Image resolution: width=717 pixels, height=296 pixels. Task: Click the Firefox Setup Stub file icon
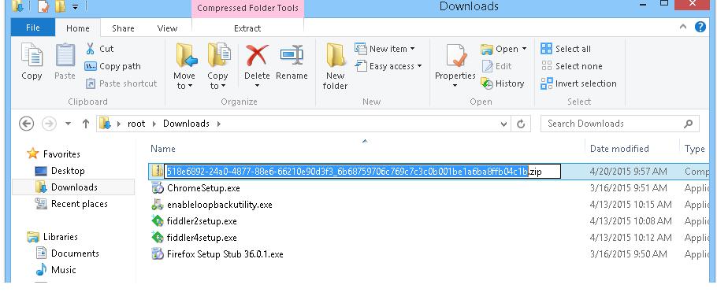click(x=158, y=254)
